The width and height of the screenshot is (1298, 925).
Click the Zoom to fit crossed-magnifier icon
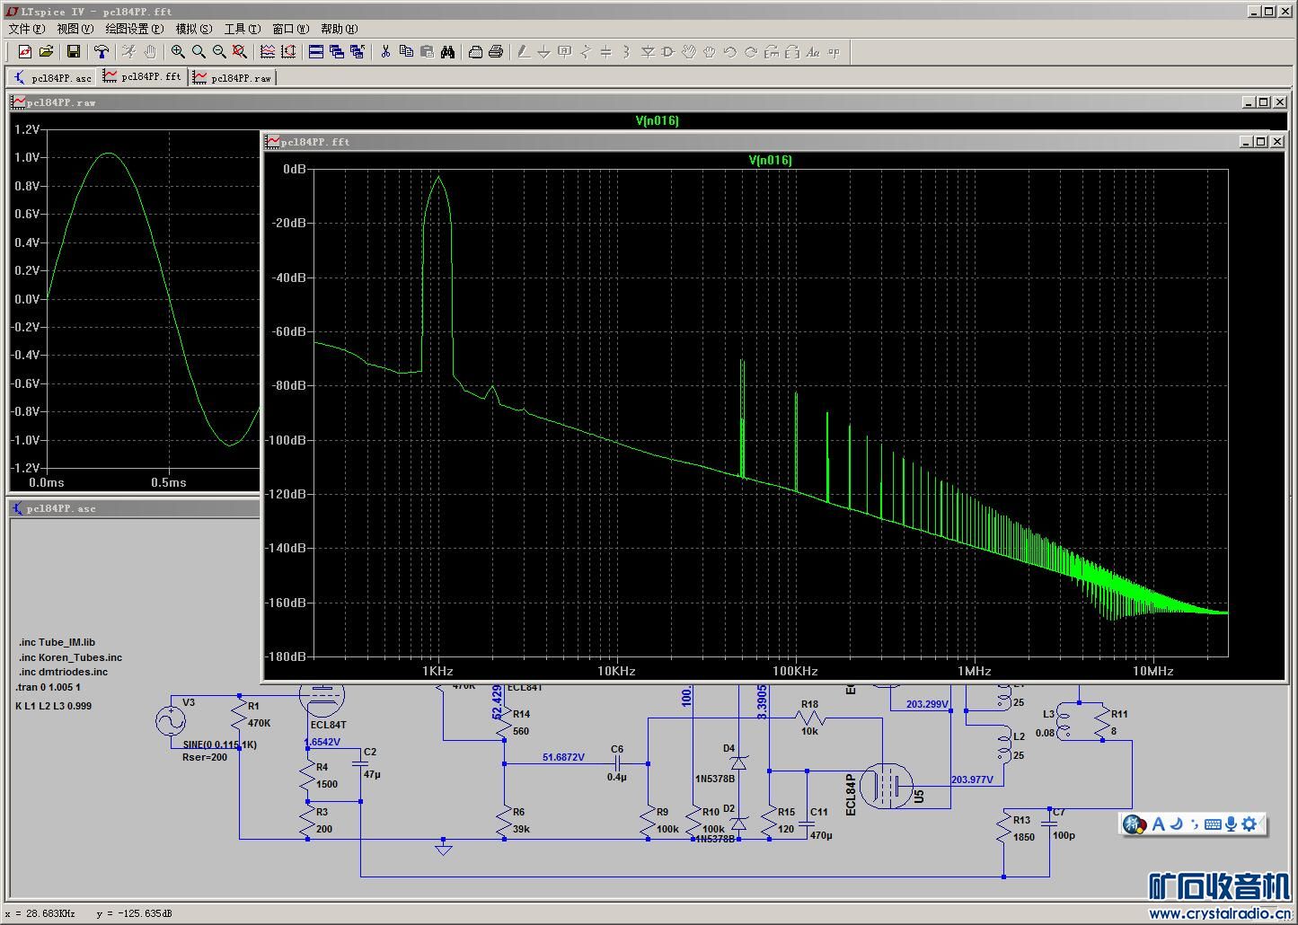tap(239, 52)
